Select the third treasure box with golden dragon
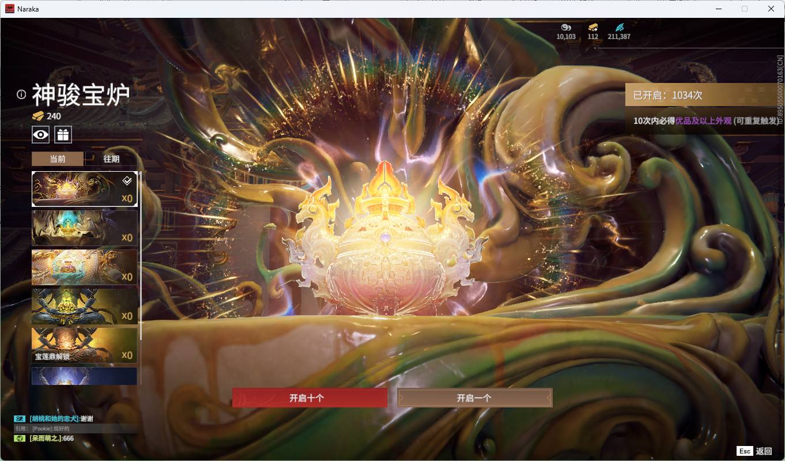The height and width of the screenshot is (461, 785). (85, 267)
